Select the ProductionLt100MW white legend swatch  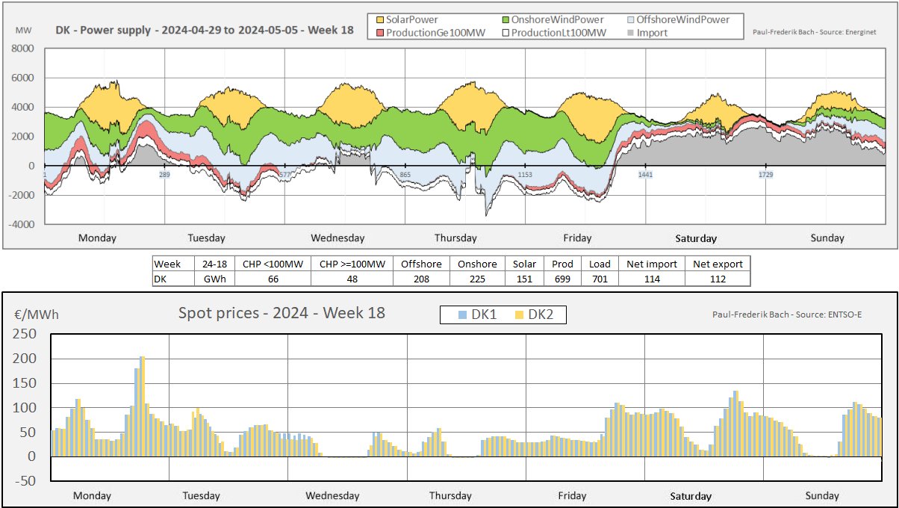tap(506, 32)
